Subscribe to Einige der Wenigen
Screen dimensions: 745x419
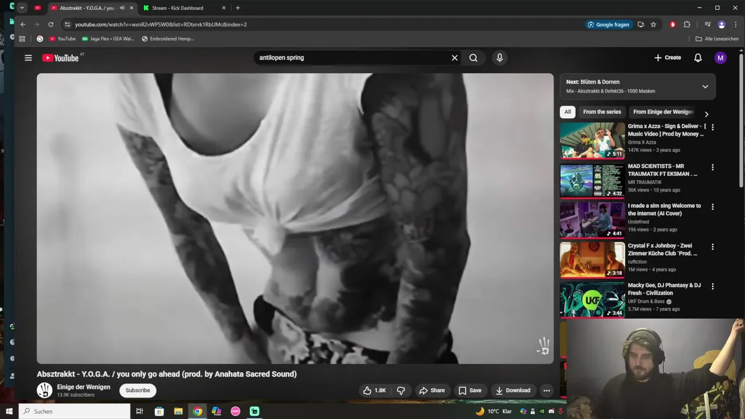tap(138, 390)
